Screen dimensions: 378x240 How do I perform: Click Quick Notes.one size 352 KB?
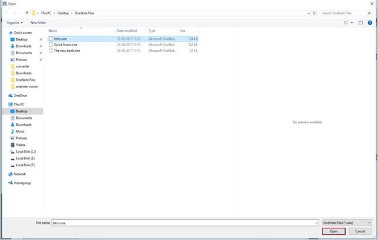193,45
